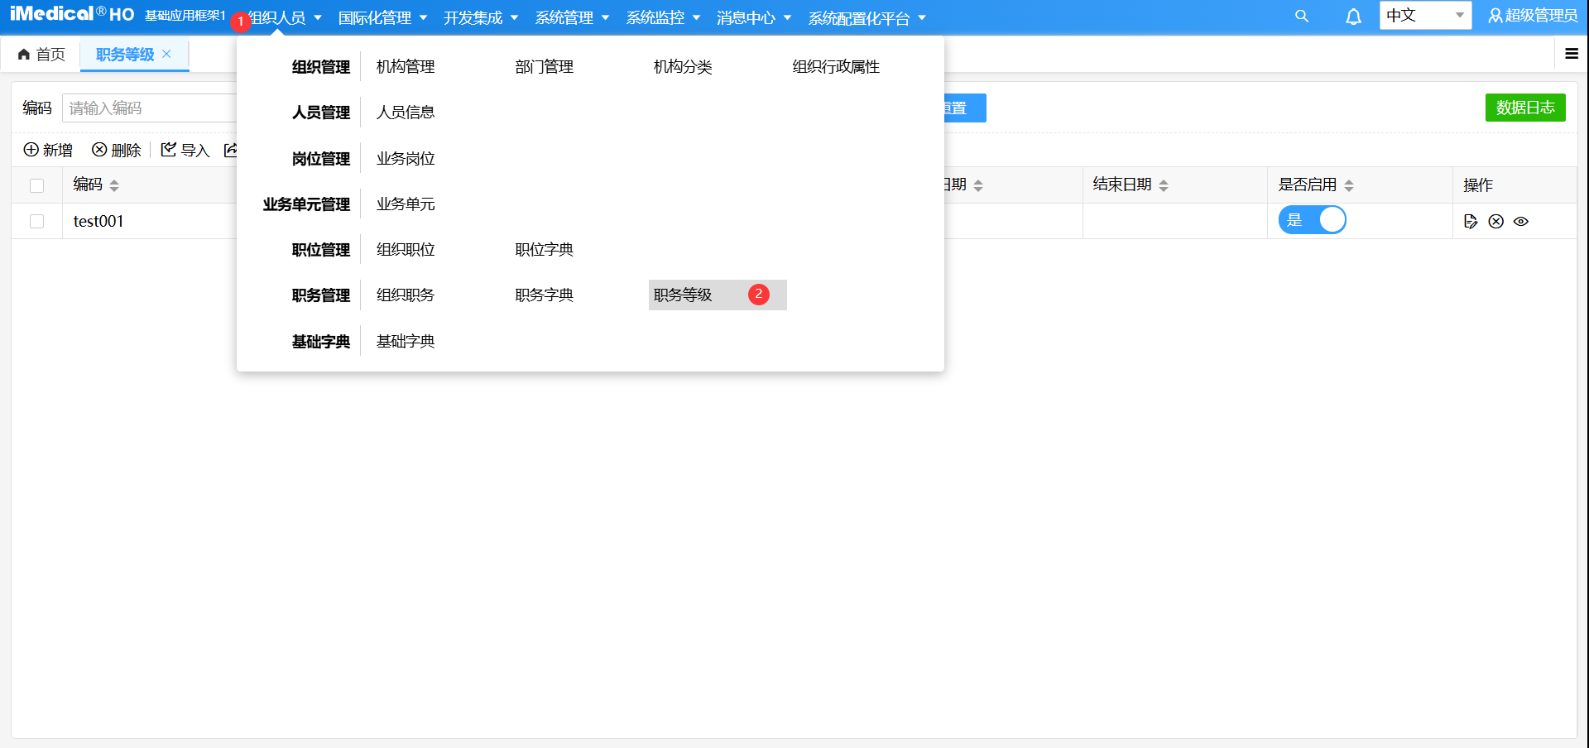Open 职位字典 menu item

coord(544,250)
